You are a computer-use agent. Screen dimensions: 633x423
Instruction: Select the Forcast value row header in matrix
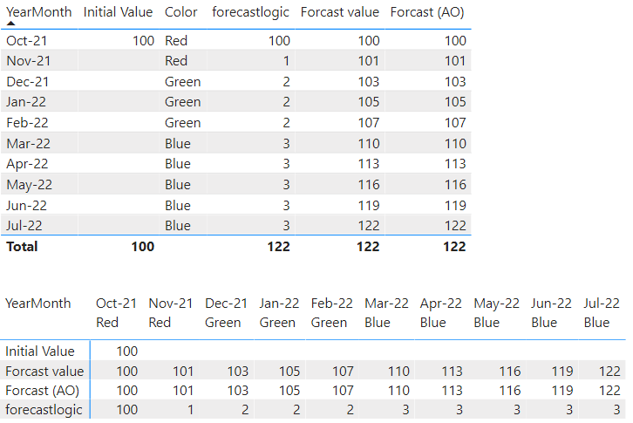click(x=44, y=372)
